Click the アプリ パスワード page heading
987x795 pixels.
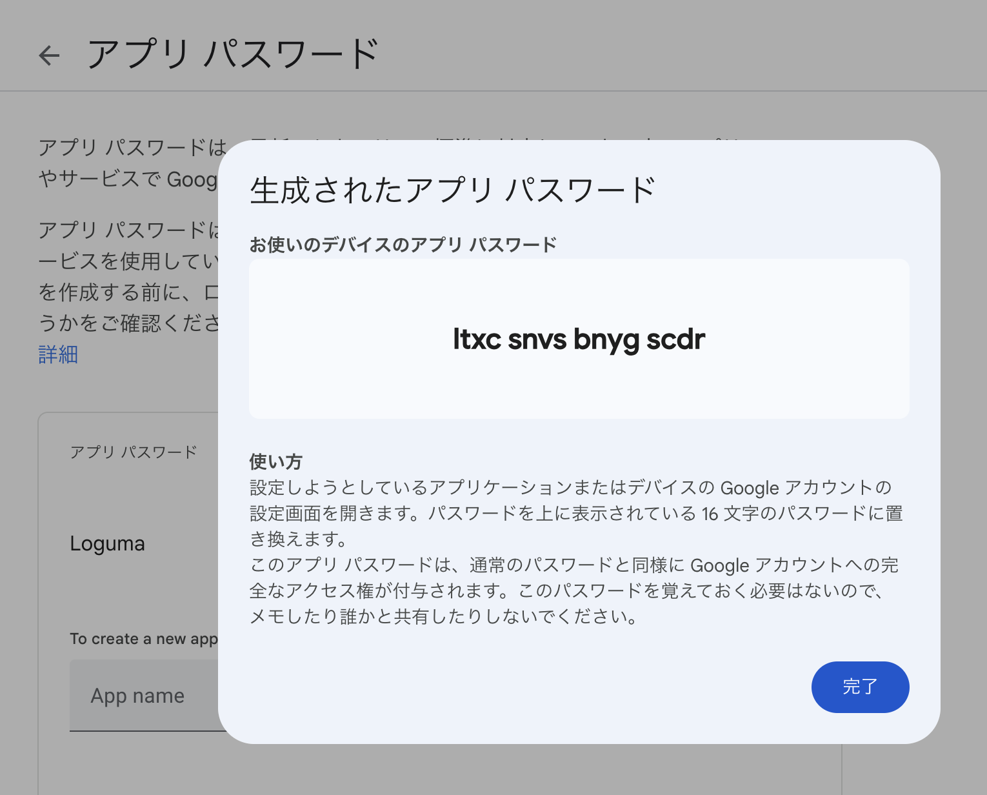(x=234, y=54)
